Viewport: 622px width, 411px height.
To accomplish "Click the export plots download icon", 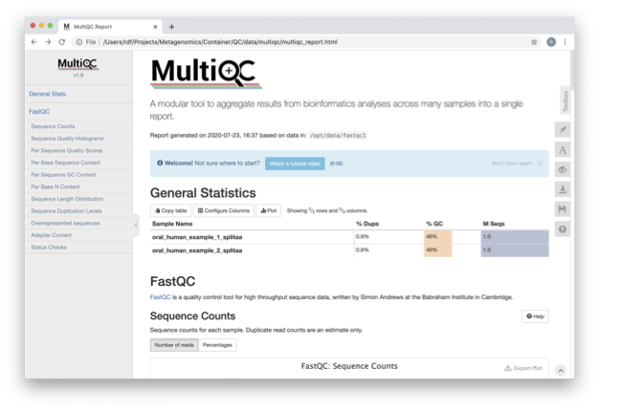I will pos(564,189).
